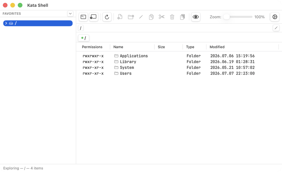This screenshot has height=172, width=282.
Task: Toggle the eye visibility button
Action: [196, 17]
